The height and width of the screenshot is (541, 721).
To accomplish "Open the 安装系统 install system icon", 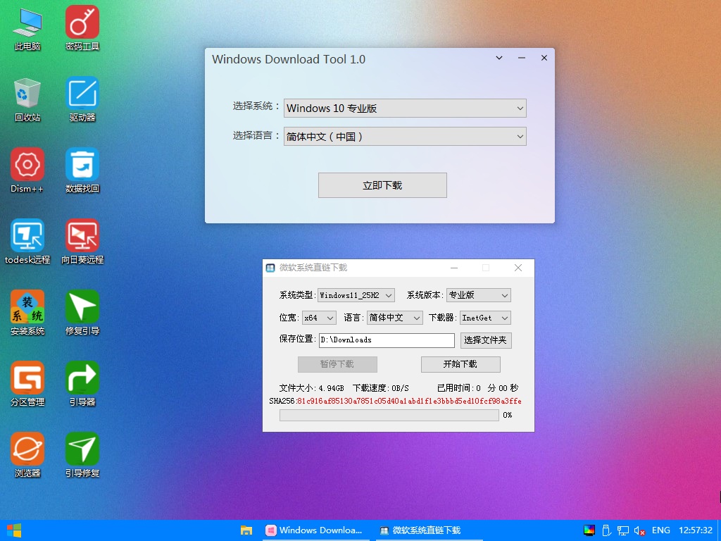I will [x=27, y=307].
